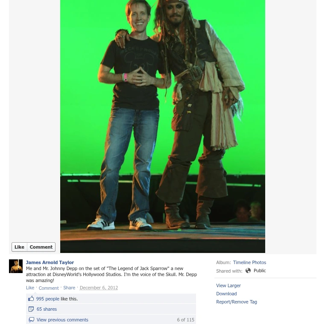Screen dimensions: 319x324
Task: Open the 995 people likes list
Action: point(48,299)
